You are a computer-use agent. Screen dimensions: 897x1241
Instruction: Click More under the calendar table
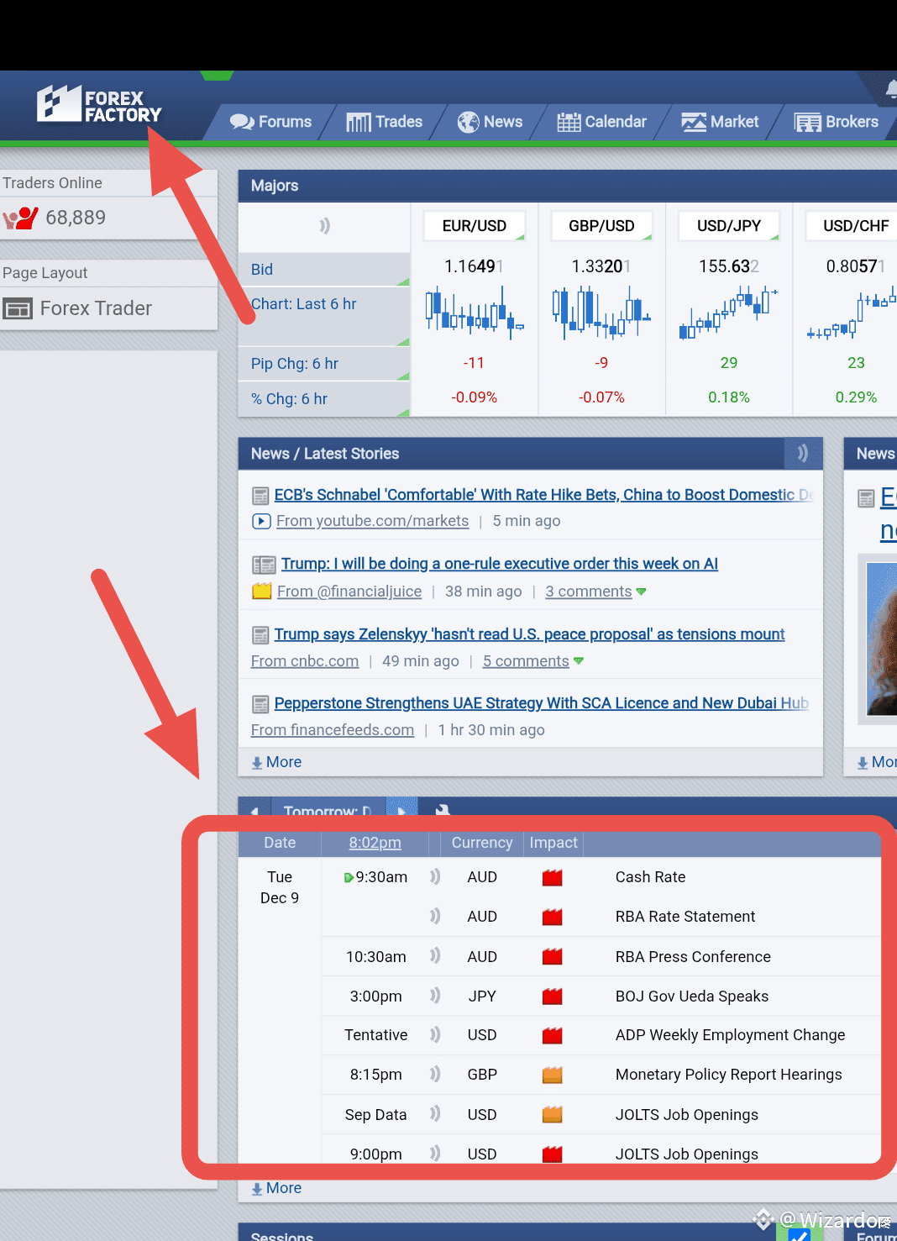(276, 1188)
